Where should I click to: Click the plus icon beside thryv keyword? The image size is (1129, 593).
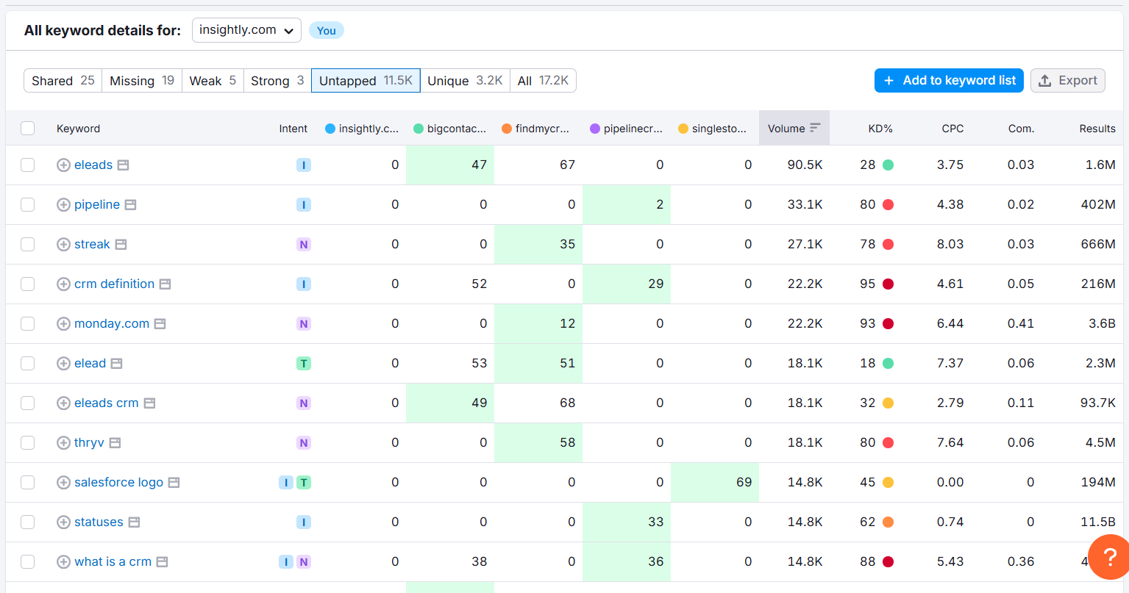click(x=63, y=443)
